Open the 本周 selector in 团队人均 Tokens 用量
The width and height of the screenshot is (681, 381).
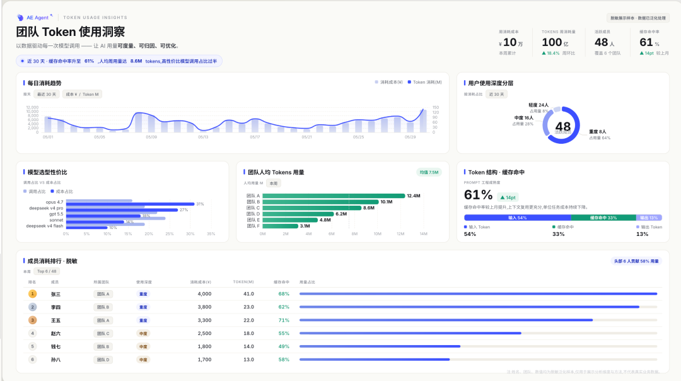pos(273,184)
